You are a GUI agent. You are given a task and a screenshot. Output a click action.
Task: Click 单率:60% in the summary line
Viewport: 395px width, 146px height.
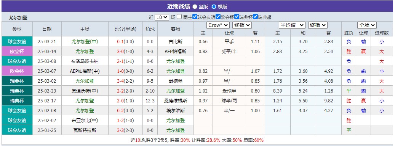(x=253, y=140)
